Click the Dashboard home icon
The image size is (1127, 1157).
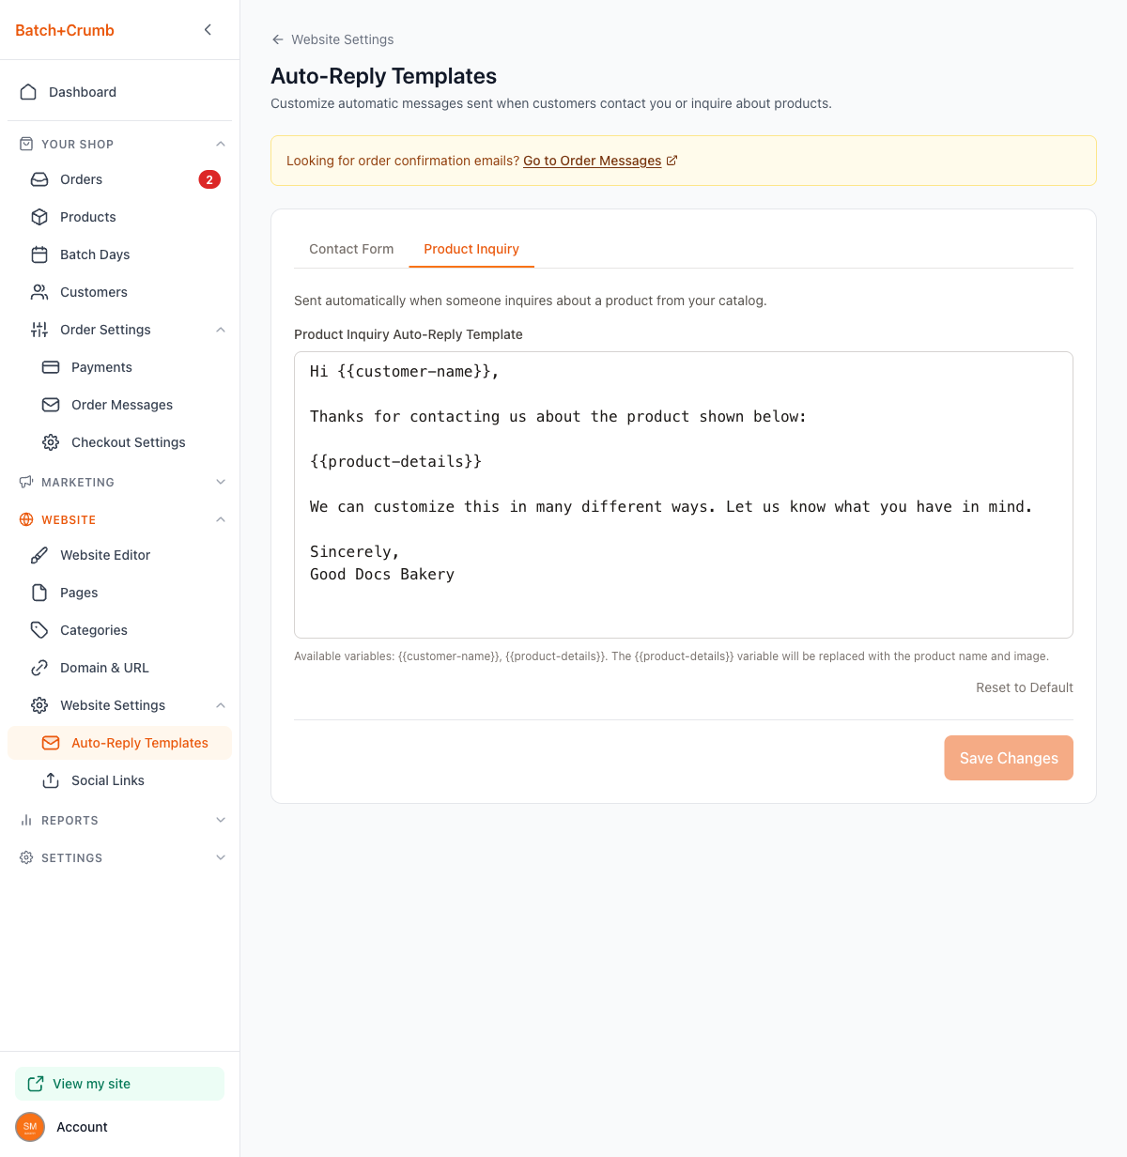28,92
